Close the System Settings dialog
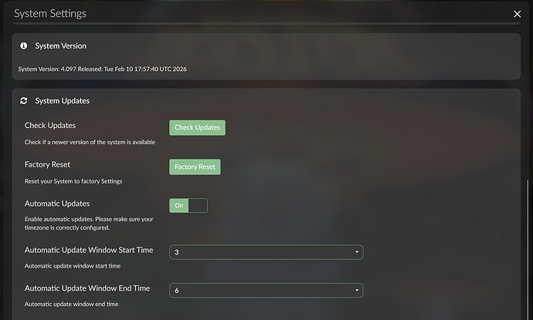 tap(517, 14)
